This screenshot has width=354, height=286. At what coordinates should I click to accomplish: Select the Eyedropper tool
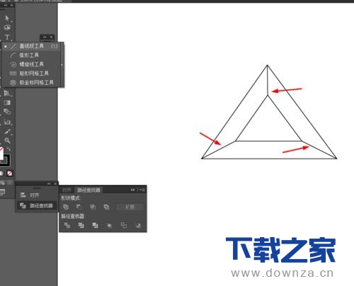pos(7,132)
